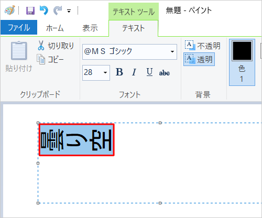262x218 pixels.
Task: Click the top-middle resize handle of text box
Action: 160,123
